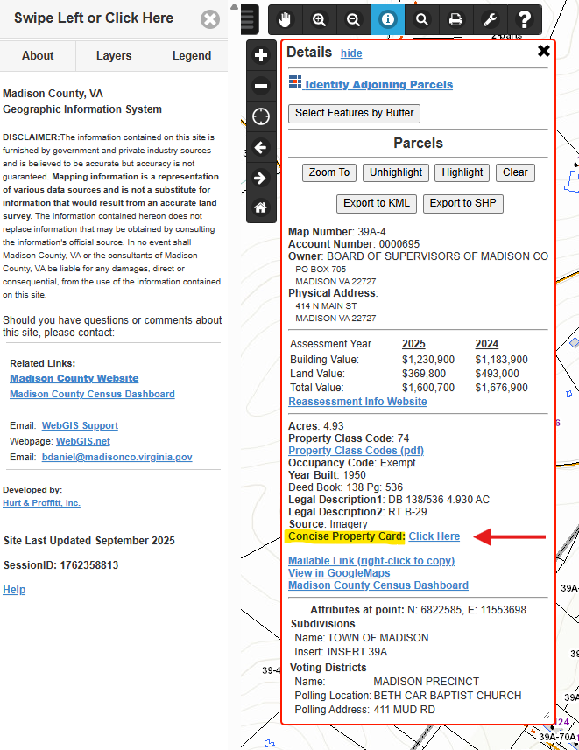Viewport: 579px width, 750px height.
Task: Hide the Details panel via hide link
Action: pos(351,53)
